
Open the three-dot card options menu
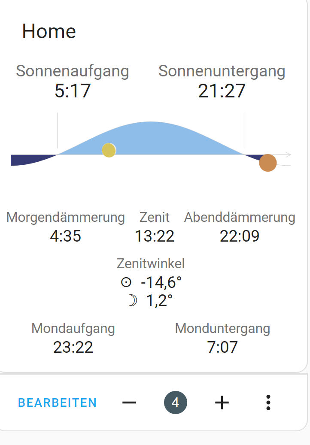(x=268, y=403)
